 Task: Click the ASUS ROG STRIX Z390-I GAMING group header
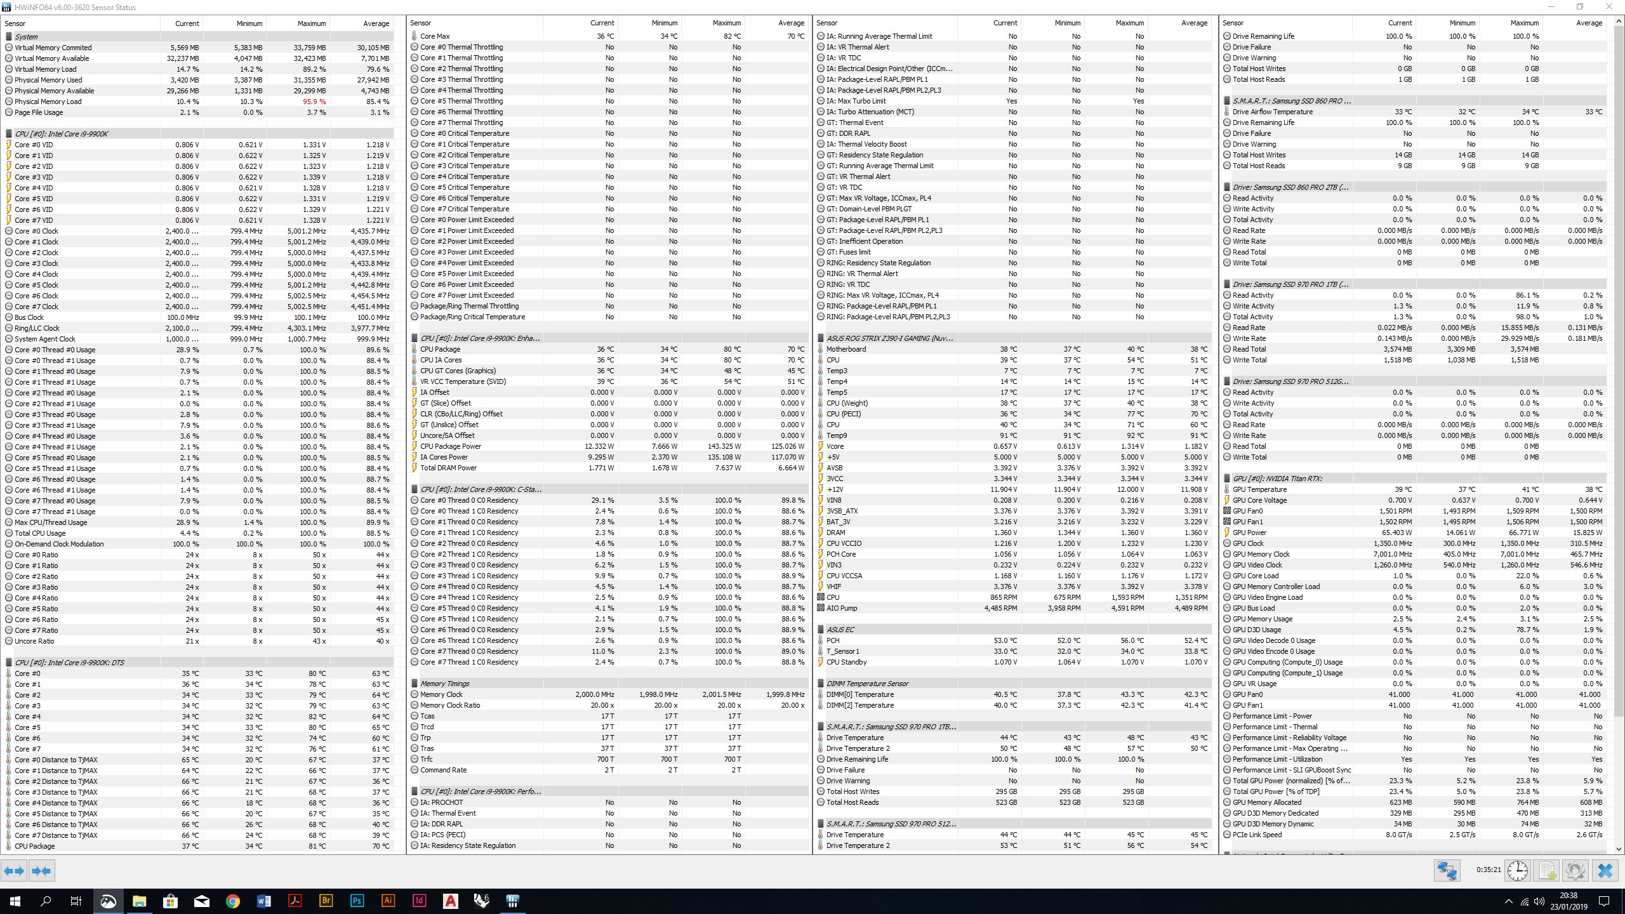pos(889,338)
